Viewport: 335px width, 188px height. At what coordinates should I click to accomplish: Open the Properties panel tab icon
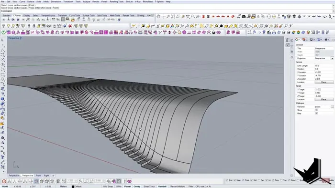(x=297, y=40)
